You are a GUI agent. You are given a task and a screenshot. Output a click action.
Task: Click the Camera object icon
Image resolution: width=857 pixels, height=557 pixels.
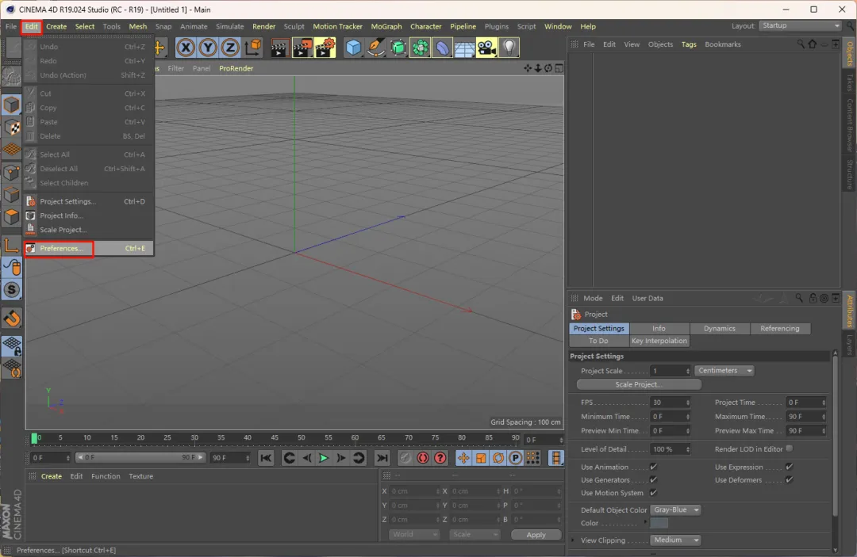click(486, 48)
